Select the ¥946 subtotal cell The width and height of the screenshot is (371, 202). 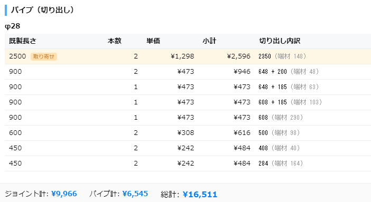242,72
